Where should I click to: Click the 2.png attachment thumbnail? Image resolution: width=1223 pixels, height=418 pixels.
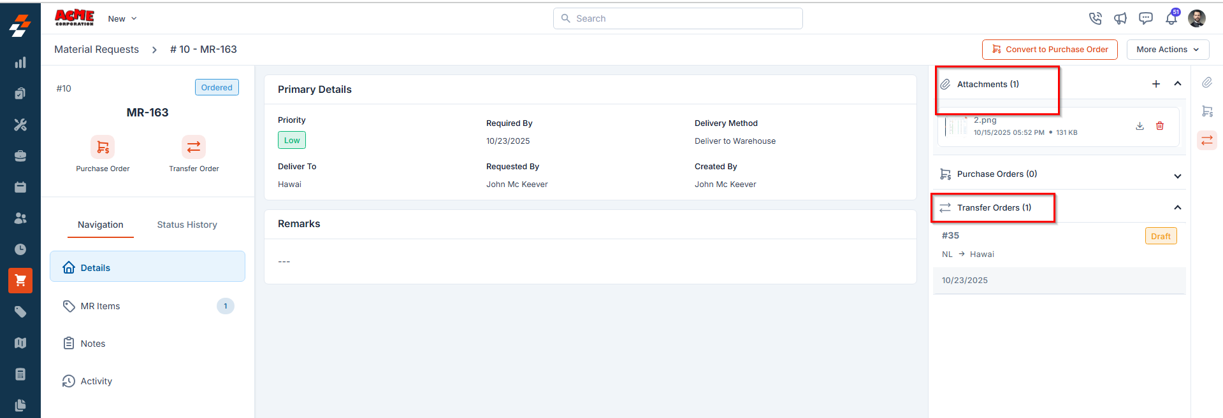955,126
